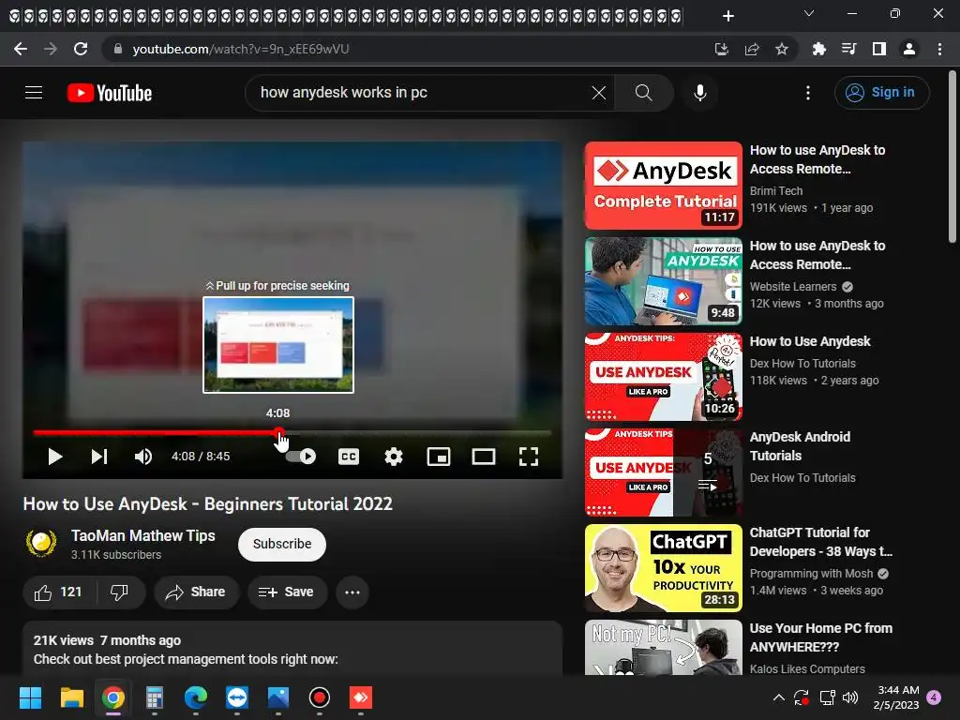Viewport: 960px width, 720px height.
Task: Go back in the browser
Action: (21, 49)
